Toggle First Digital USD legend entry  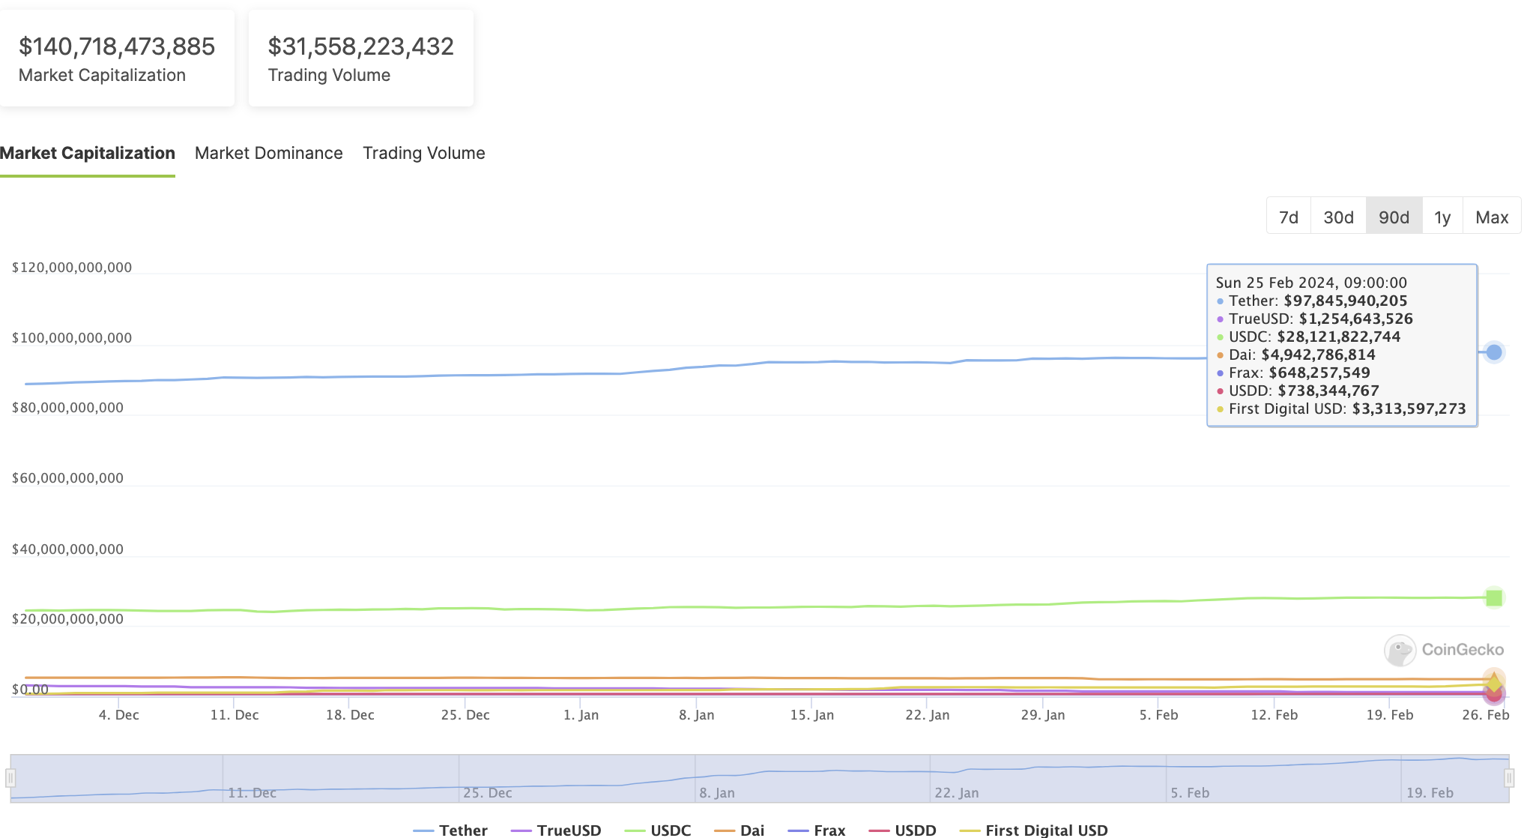tap(1033, 830)
